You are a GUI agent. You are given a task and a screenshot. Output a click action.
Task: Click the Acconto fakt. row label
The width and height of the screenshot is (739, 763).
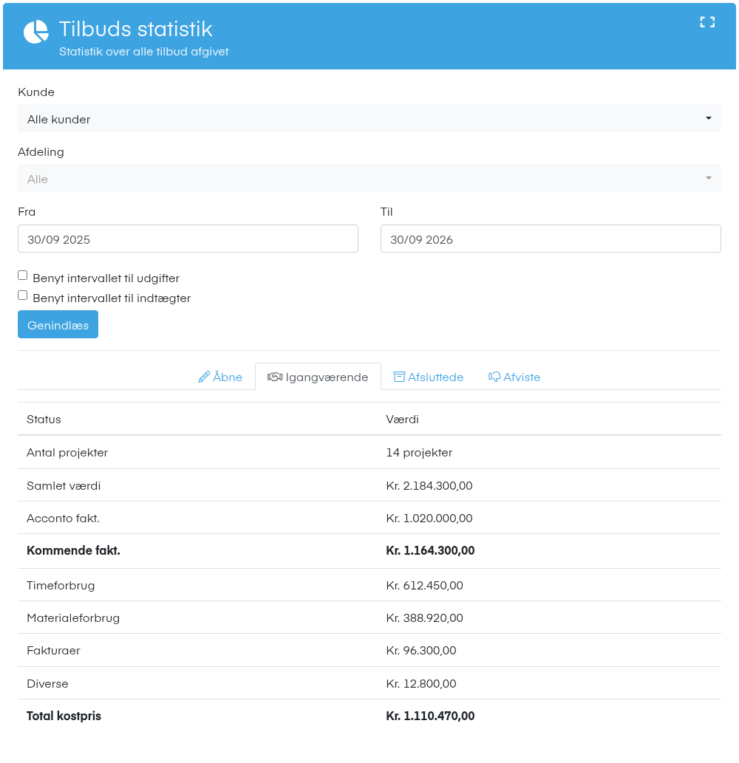pyautogui.click(x=64, y=519)
